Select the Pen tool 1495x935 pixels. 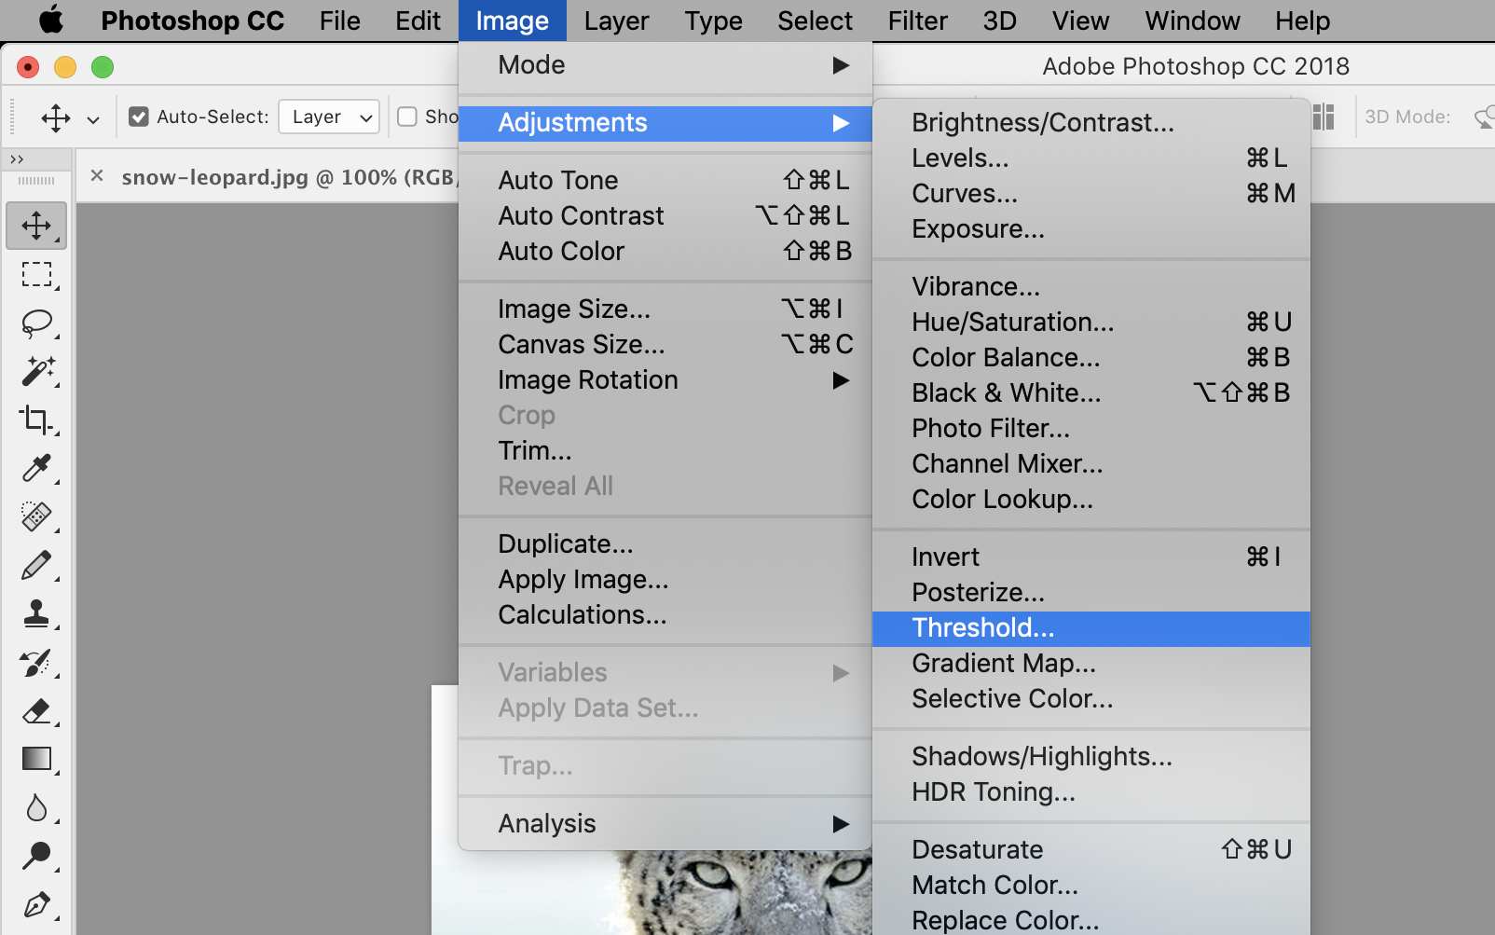36,904
